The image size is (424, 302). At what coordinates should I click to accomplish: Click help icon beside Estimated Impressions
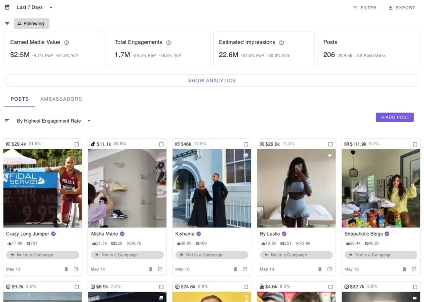[x=282, y=42]
